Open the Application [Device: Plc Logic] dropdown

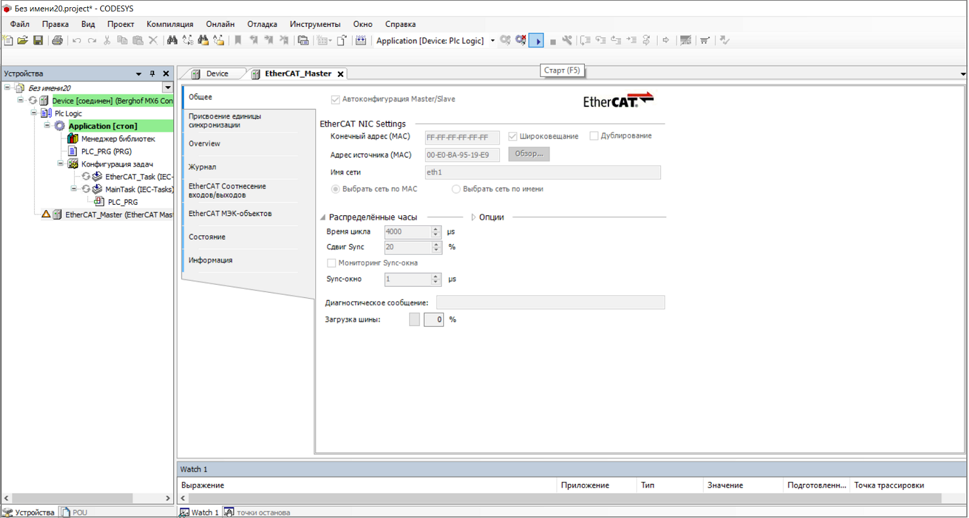point(493,41)
